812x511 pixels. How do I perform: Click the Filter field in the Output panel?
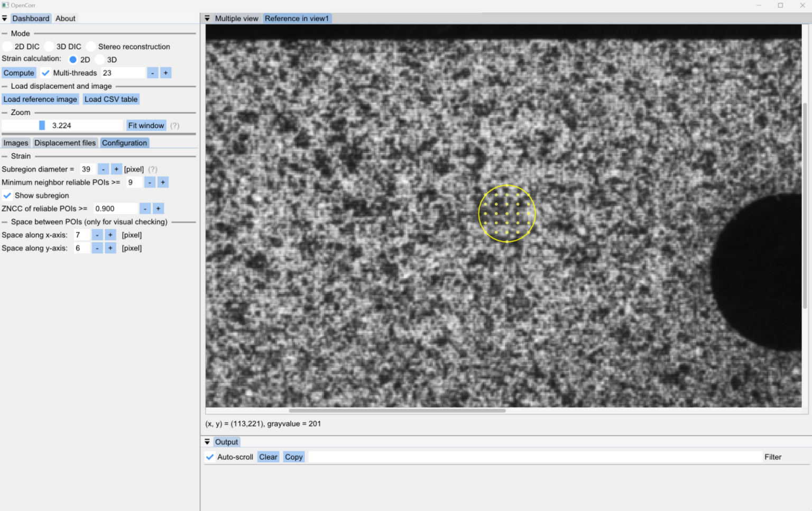click(772, 457)
